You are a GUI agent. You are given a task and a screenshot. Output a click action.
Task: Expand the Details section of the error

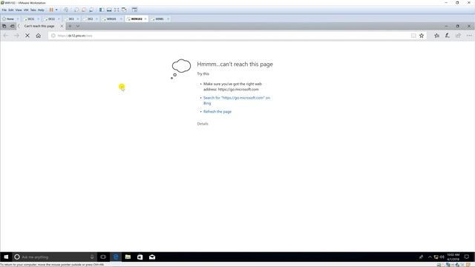click(203, 124)
